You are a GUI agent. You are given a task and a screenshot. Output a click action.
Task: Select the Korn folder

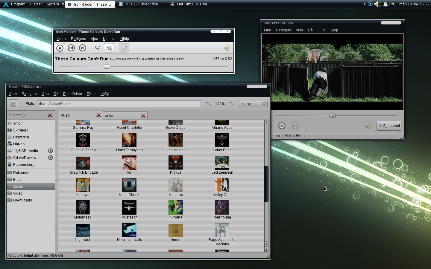(129, 165)
